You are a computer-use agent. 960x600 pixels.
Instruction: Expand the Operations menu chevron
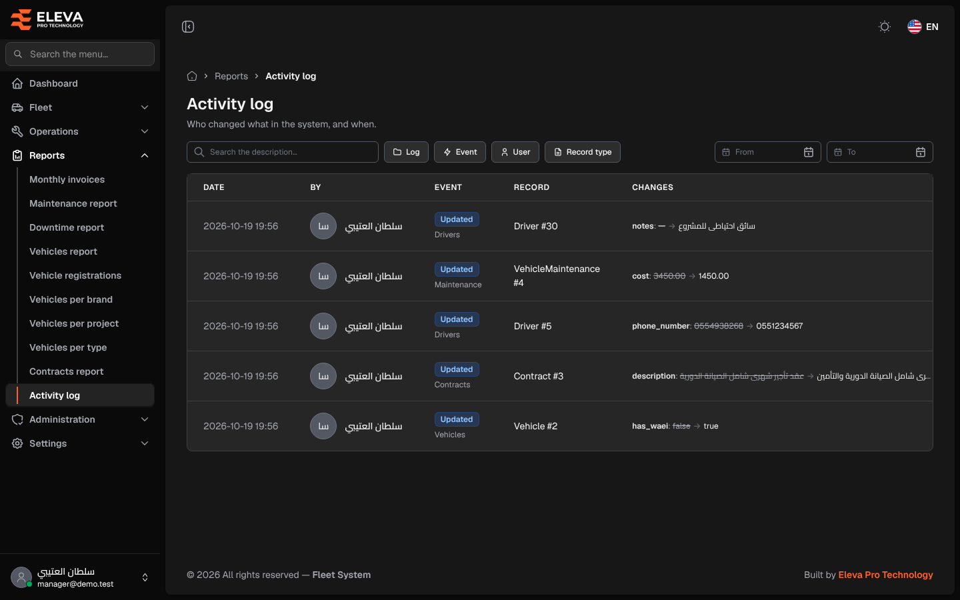(145, 131)
